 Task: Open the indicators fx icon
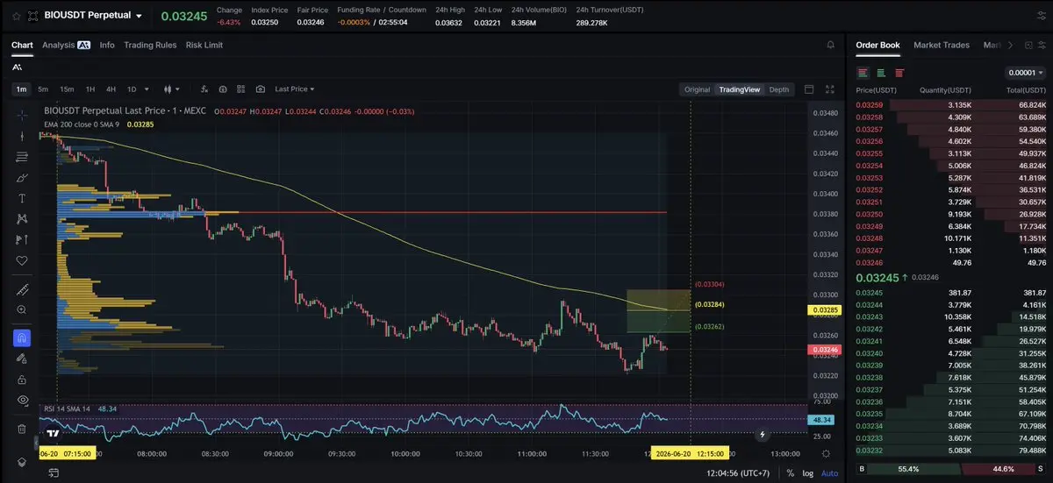point(204,89)
